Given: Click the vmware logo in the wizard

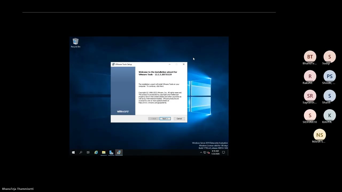Looking at the screenshot, I should coord(123,111).
